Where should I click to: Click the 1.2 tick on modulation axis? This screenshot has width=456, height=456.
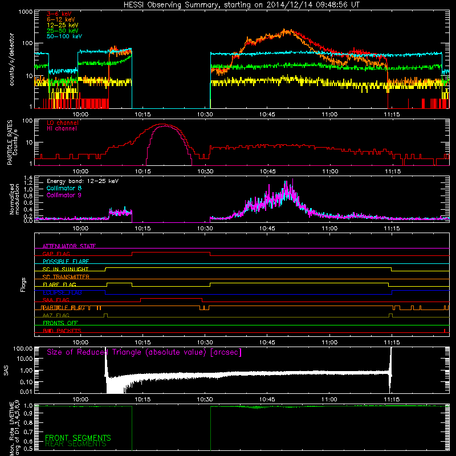tap(28, 183)
